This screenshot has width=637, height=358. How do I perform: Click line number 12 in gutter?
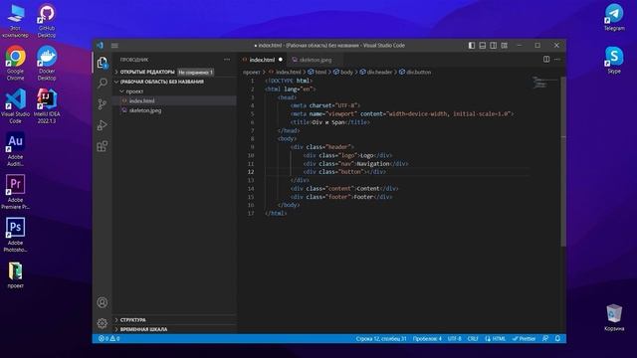[251, 172]
